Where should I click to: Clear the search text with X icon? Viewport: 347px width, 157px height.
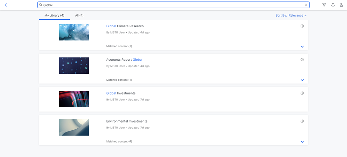pyautogui.click(x=306, y=5)
